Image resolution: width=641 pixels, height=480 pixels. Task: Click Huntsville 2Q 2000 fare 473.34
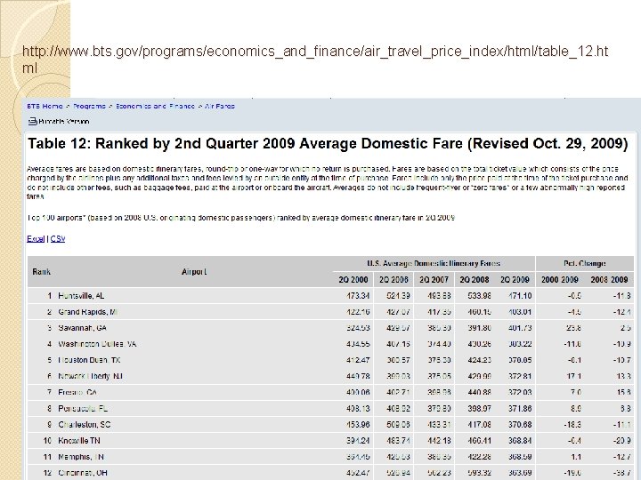pyautogui.click(x=358, y=295)
